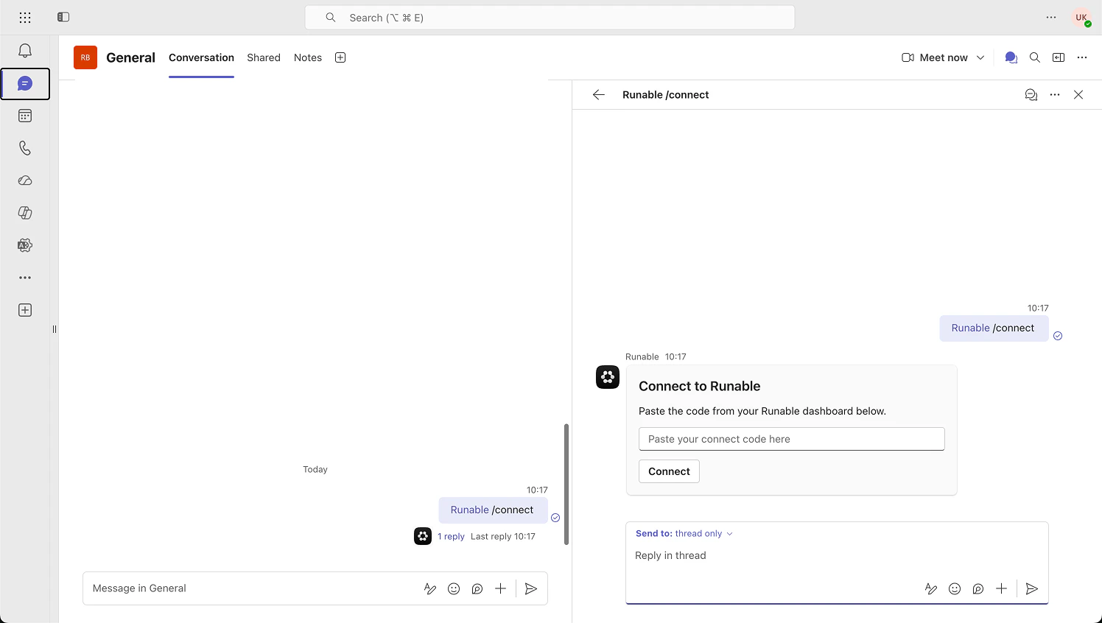Add an app with the rail plus icon
The height and width of the screenshot is (623, 1102).
coord(25,310)
